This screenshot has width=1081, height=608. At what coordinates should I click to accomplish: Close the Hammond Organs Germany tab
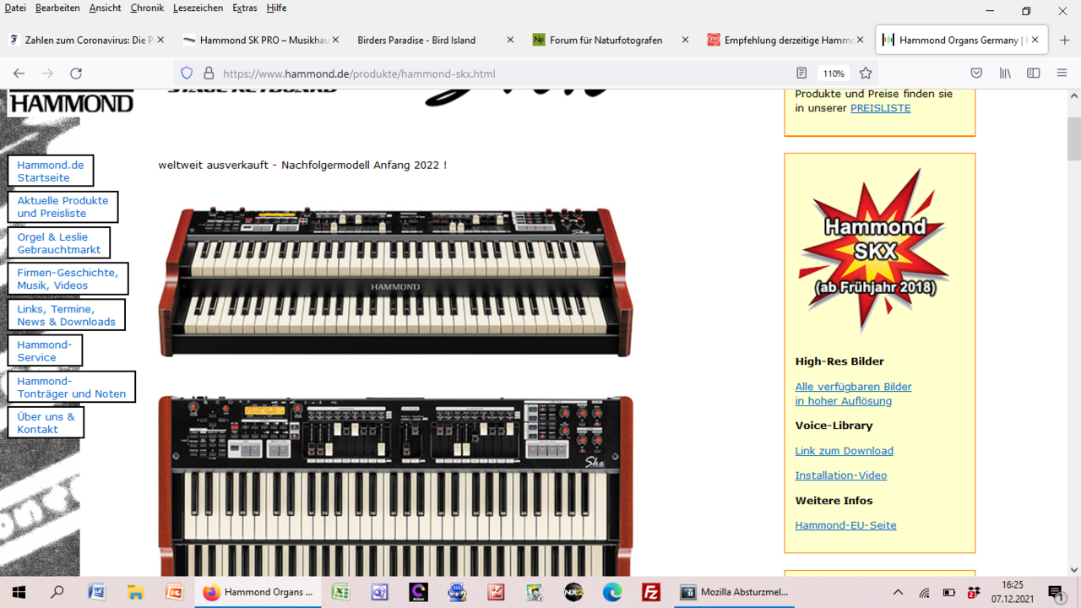[x=1035, y=40]
